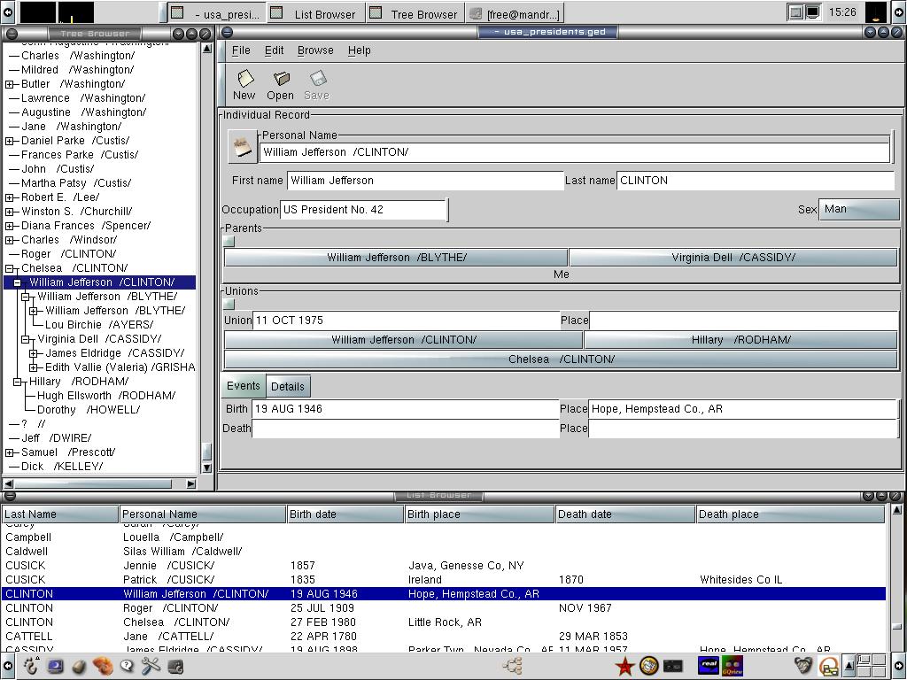Viewport: 907px width, 680px height.
Task: Expand the James Eldridge /CASSIDY/ tree node
Action: tap(34, 353)
